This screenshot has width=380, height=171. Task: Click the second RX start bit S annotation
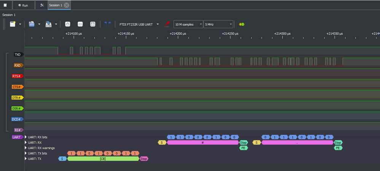click(x=256, y=143)
